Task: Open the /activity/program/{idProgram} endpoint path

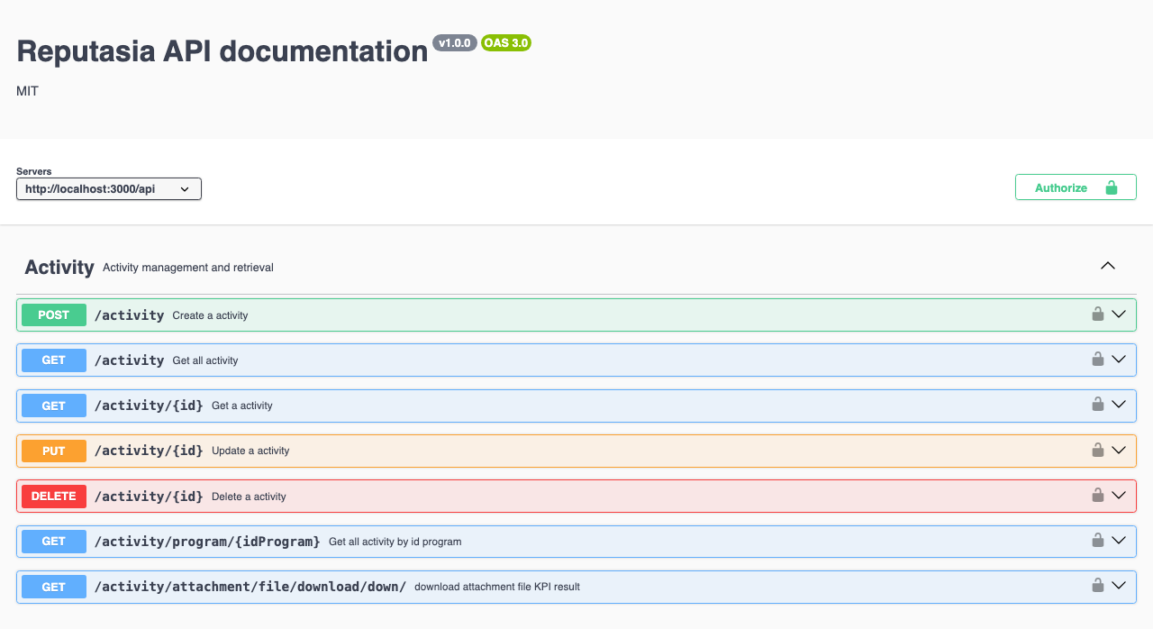Action: (x=207, y=542)
